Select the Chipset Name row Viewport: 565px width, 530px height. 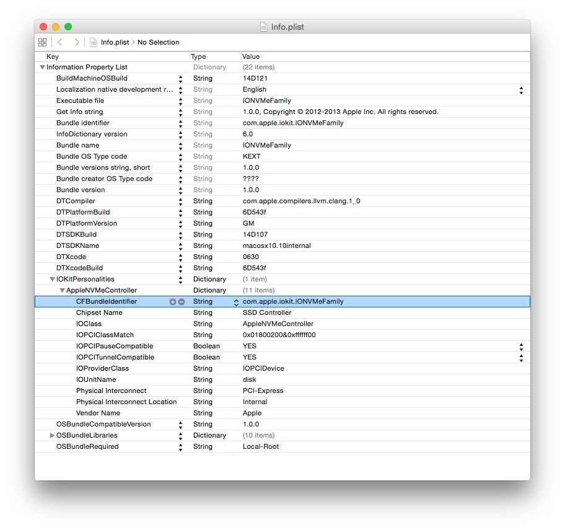click(282, 312)
